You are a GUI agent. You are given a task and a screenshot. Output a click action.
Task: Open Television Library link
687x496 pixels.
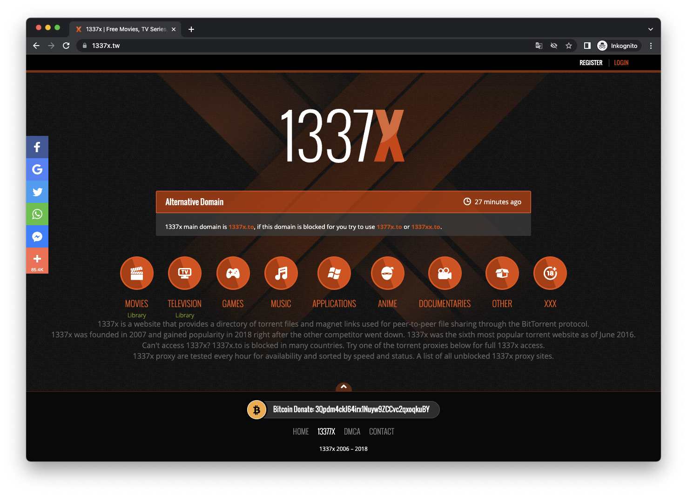coord(185,315)
